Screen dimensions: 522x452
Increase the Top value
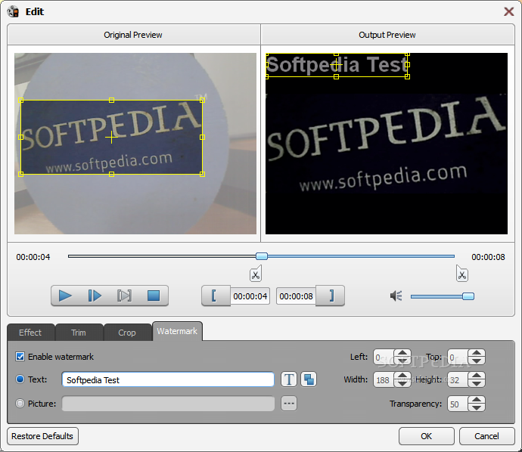coord(477,353)
